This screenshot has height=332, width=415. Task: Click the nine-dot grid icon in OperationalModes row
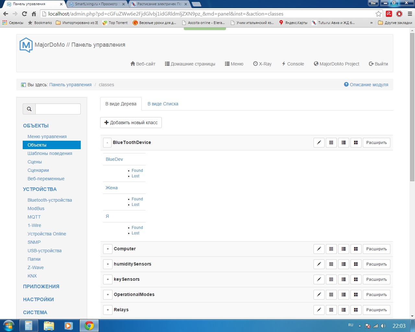point(331,295)
